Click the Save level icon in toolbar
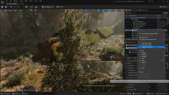The height and width of the screenshot is (95, 169). 2,7
